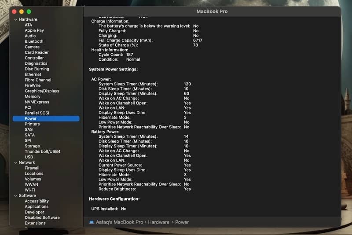The height and width of the screenshot is (235, 352).
Task: Select Firewall under Network
Action: coord(32,168)
